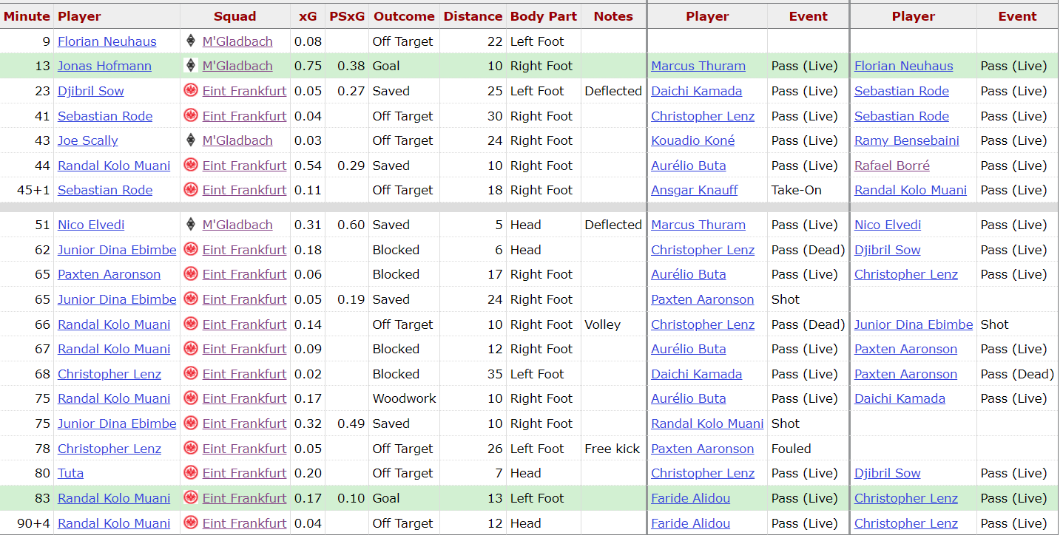Click PSxG value 0.60 in Elvedi row

coord(351,225)
